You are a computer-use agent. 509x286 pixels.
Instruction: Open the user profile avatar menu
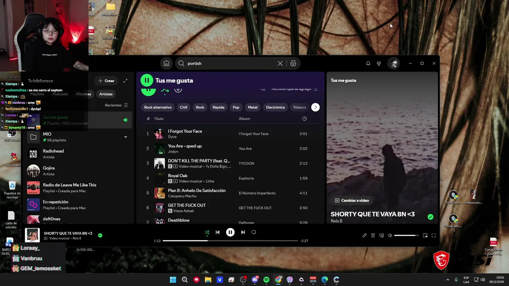394,63
